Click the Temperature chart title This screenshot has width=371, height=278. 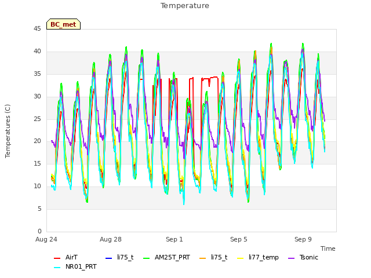tap(185, 6)
